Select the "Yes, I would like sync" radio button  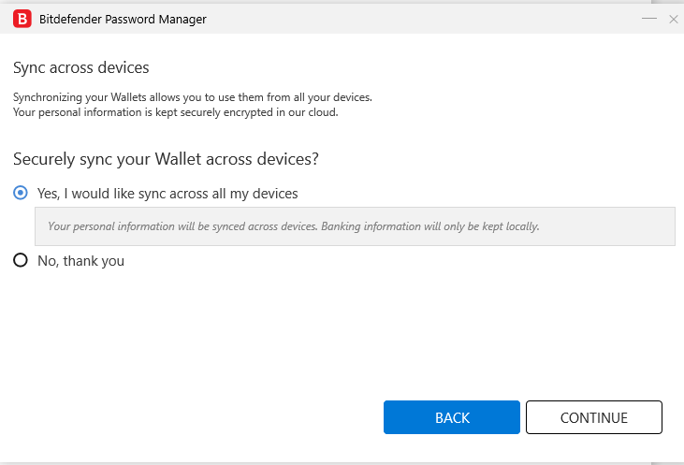[x=21, y=193]
